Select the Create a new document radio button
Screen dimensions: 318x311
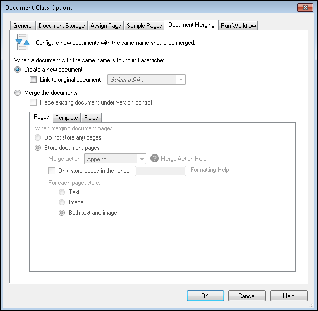pos(18,70)
